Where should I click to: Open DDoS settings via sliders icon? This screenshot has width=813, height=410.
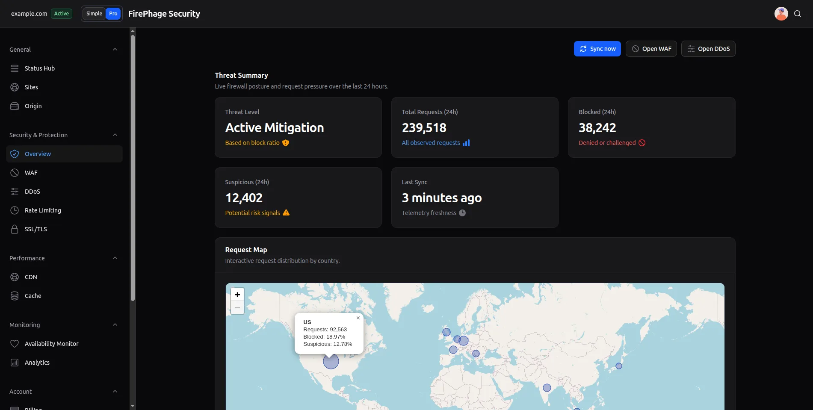[x=14, y=191]
